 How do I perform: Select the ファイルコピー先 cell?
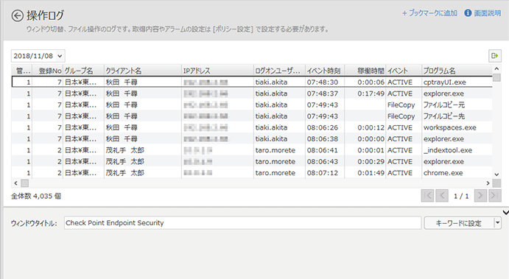[x=457, y=116]
